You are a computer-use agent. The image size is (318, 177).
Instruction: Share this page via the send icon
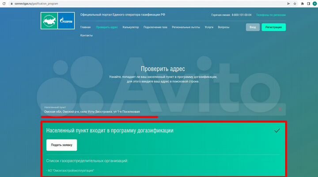pos(288,4)
